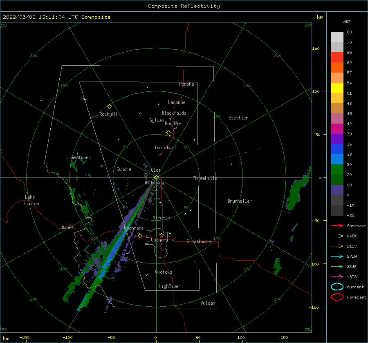
Task: Click the Lake Louise label
Action: click(32, 200)
